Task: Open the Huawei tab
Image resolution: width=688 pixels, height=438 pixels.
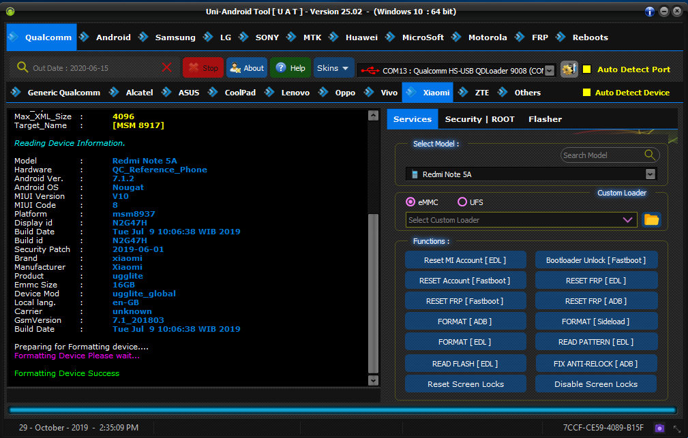Action: pyautogui.click(x=361, y=37)
